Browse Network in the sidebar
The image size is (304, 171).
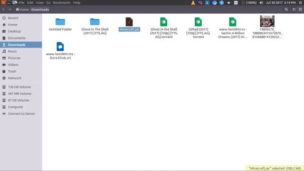[x=21, y=78]
